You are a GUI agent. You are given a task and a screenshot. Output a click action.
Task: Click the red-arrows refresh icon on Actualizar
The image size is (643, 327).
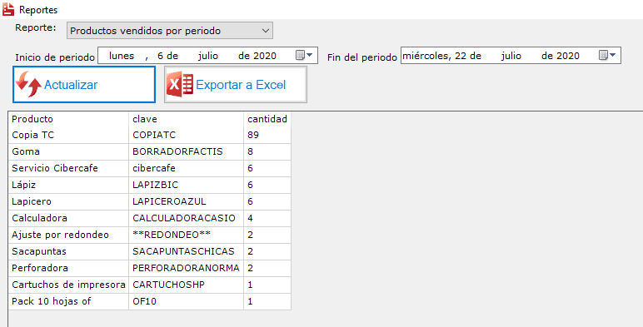(28, 84)
